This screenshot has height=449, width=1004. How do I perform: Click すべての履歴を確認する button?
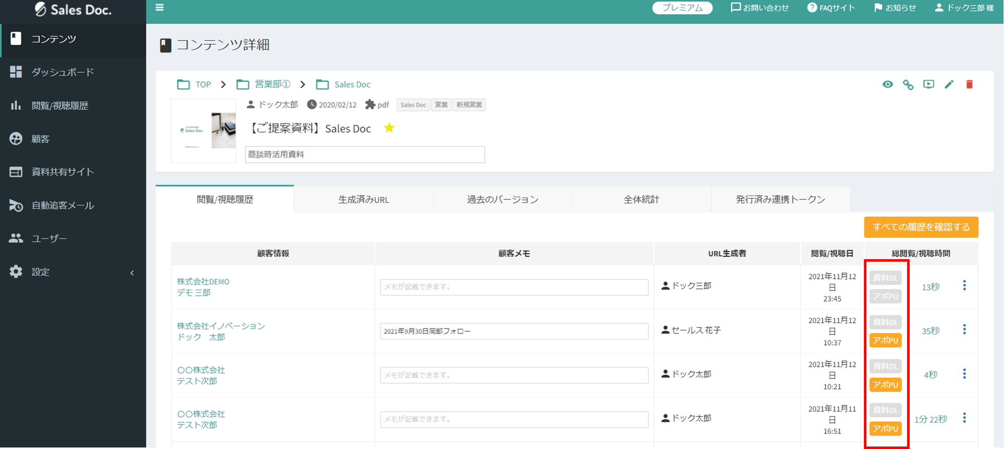[921, 227]
